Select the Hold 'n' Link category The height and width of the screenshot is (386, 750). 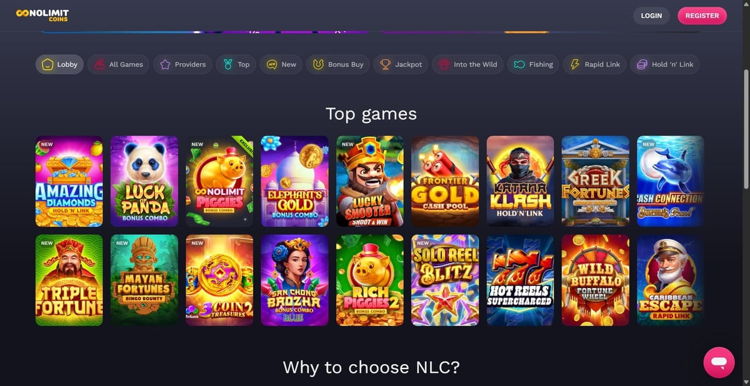click(665, 64)
